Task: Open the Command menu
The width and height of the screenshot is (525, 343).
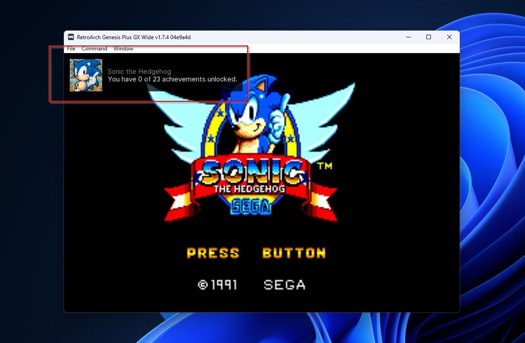Action: [x=94, y=49]
